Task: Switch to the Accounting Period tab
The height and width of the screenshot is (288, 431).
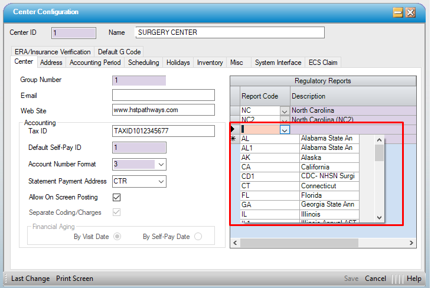Action: pos(95,63)
